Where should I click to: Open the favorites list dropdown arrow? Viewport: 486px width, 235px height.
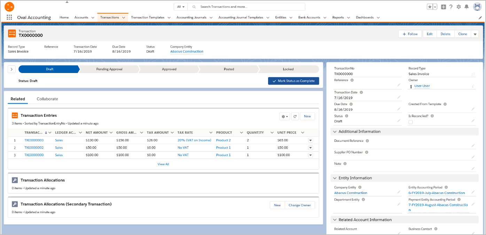point(435,7)
